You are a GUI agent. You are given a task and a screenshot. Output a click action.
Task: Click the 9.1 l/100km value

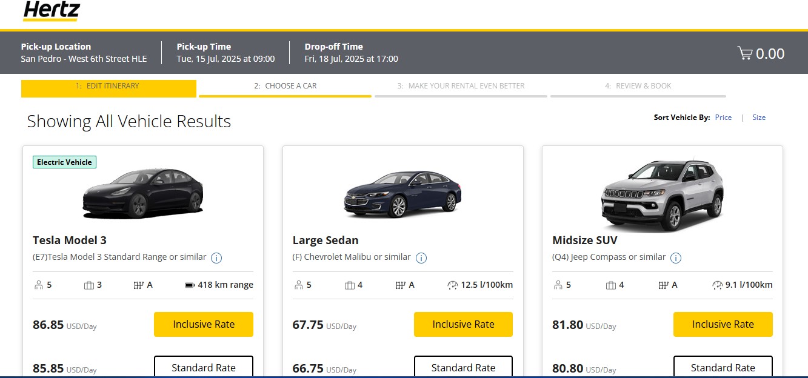click(x=749, y=285)
